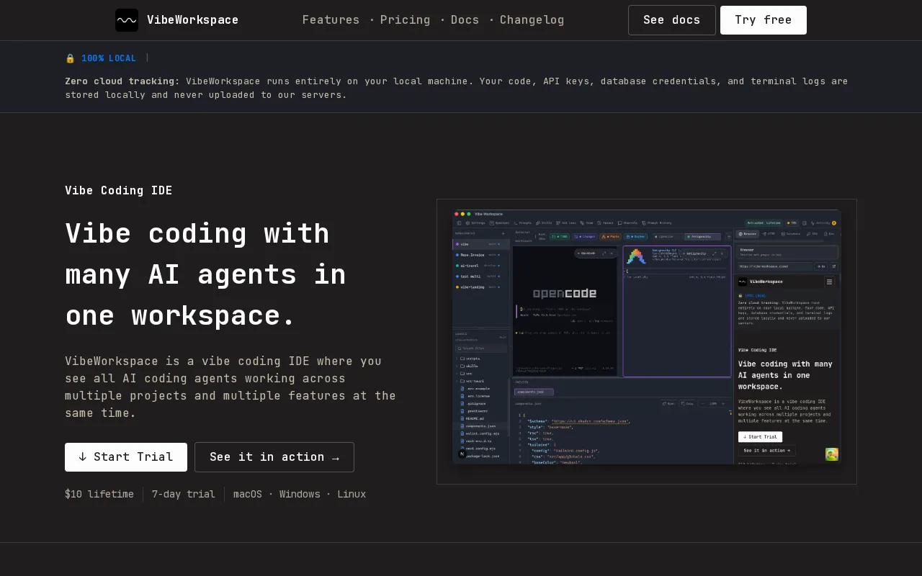This screenshot has width=922, height=576.
Task: Click the blue '100% LOCAL' label
Action: point(108,58)
